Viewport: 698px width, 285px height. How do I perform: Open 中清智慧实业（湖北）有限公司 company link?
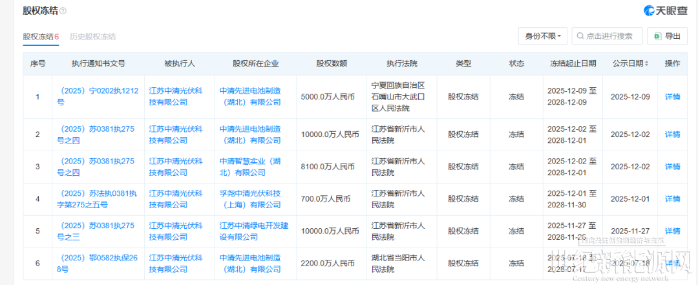pos(250,167)
